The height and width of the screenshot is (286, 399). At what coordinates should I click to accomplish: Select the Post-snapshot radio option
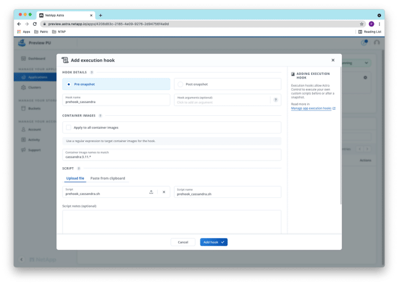click(x=227, y=84)
